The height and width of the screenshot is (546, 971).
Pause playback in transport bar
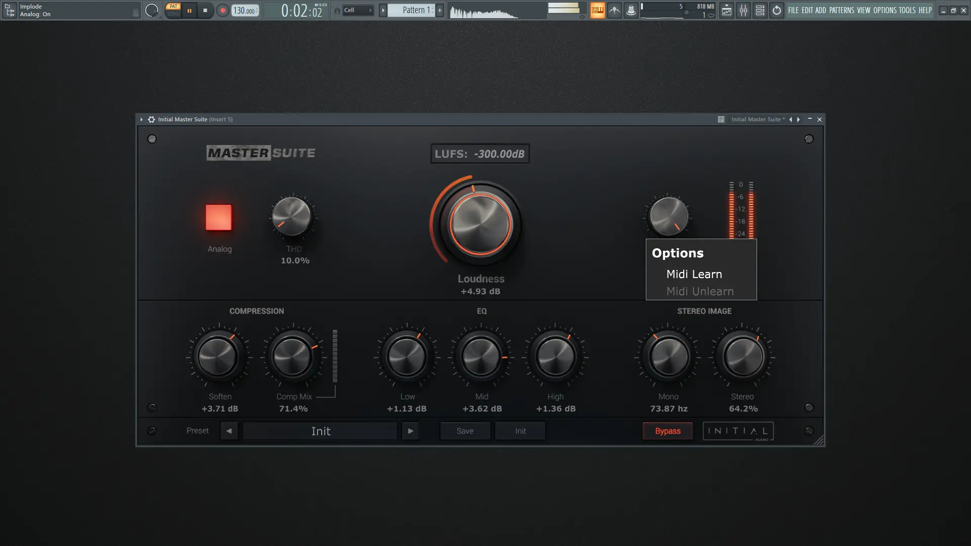pos(189,10)
